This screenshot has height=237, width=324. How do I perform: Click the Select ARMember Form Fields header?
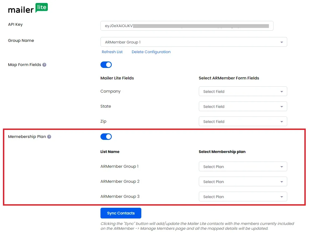229,78
